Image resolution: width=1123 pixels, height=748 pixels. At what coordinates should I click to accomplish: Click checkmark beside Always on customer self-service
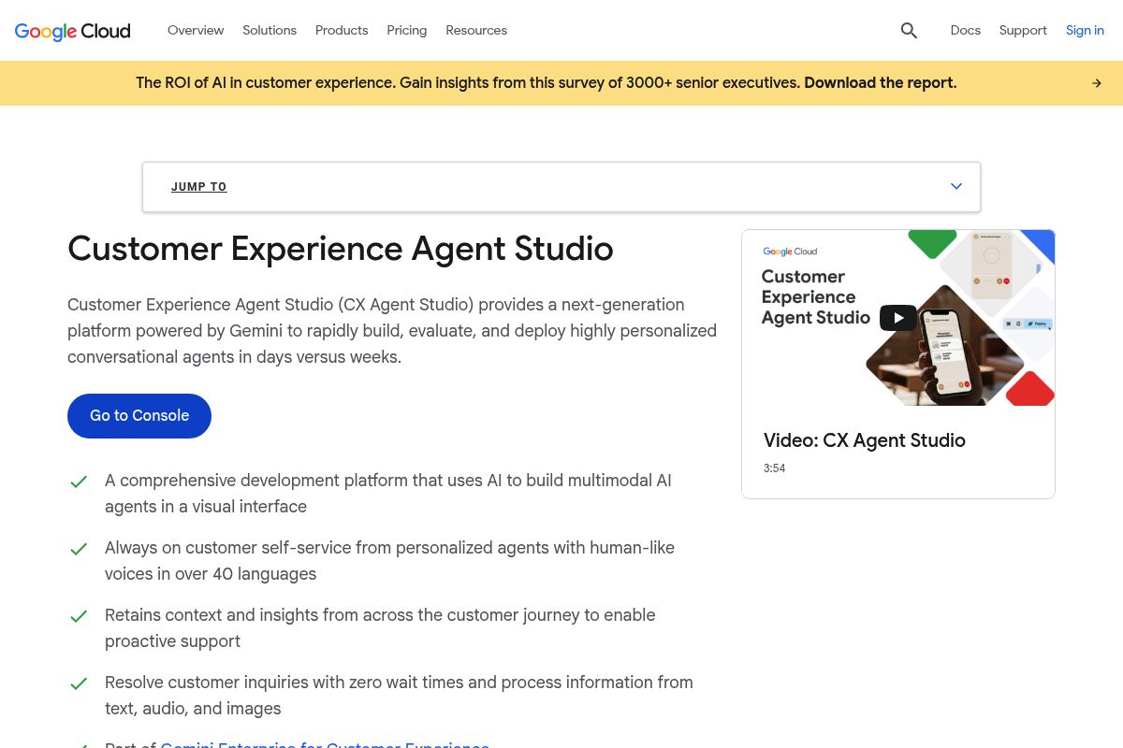tap(79, 549)
